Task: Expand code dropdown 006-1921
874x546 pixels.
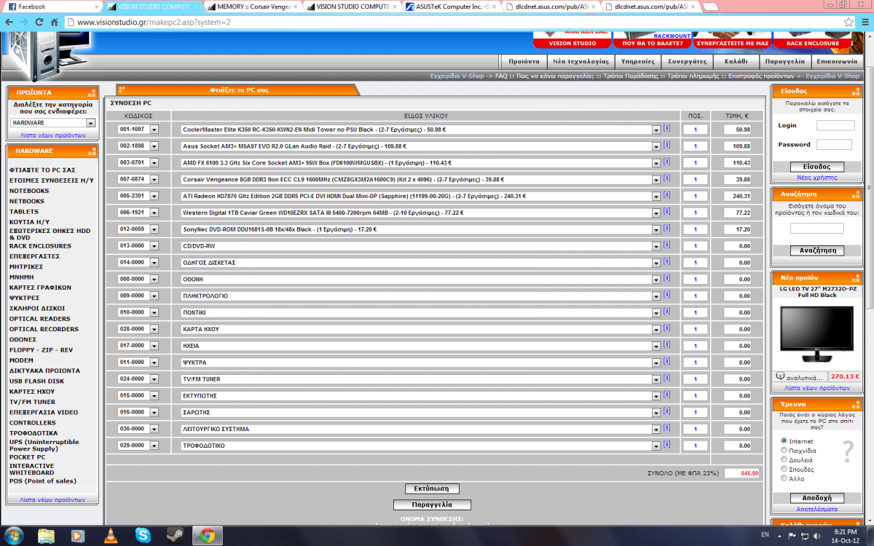Action: click(154, 213)
